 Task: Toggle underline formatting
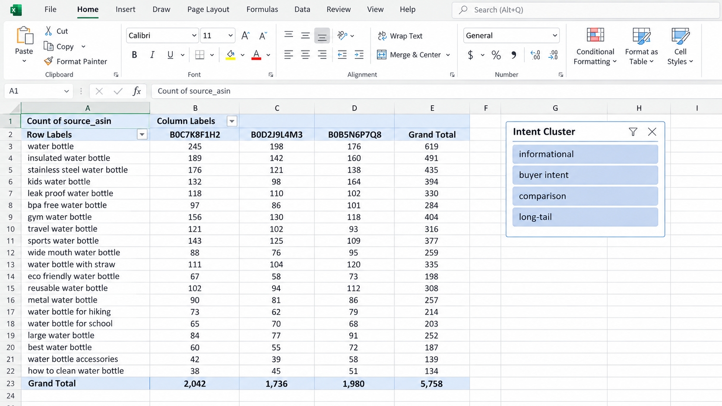click(x=170, y=55)
